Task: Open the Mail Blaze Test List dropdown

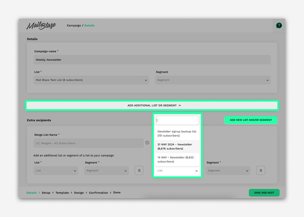Action: [x=92, y=80]
